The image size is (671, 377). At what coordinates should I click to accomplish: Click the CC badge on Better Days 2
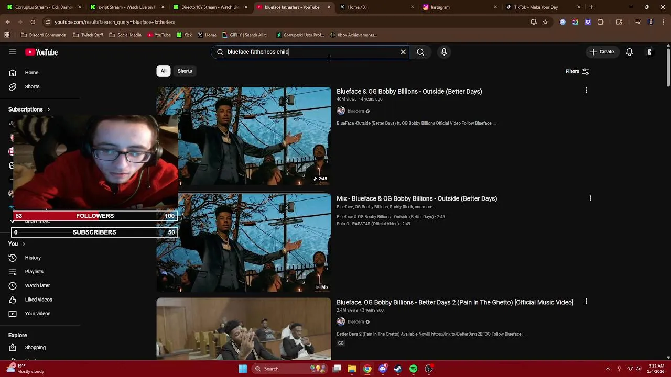(341, 343)
